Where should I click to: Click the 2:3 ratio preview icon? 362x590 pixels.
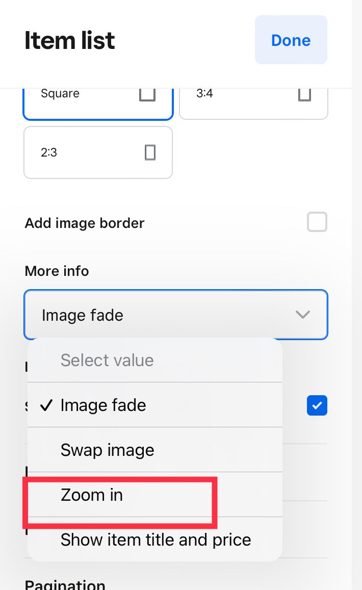tap(149, 152)
